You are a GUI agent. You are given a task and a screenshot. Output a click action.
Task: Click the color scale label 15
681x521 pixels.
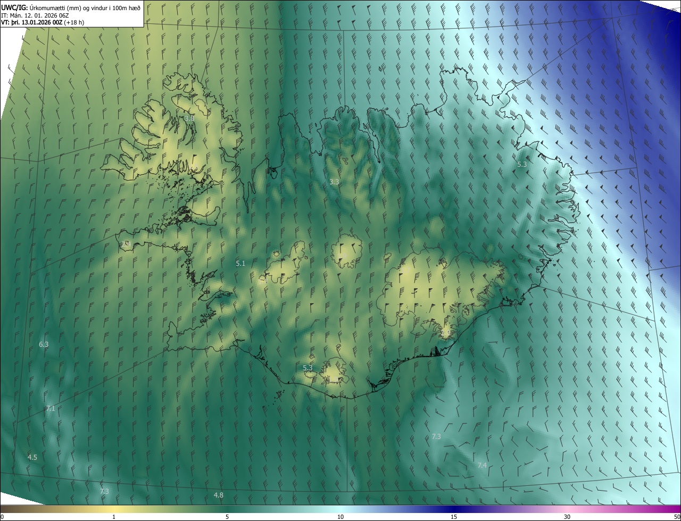[x=454, y=517]
